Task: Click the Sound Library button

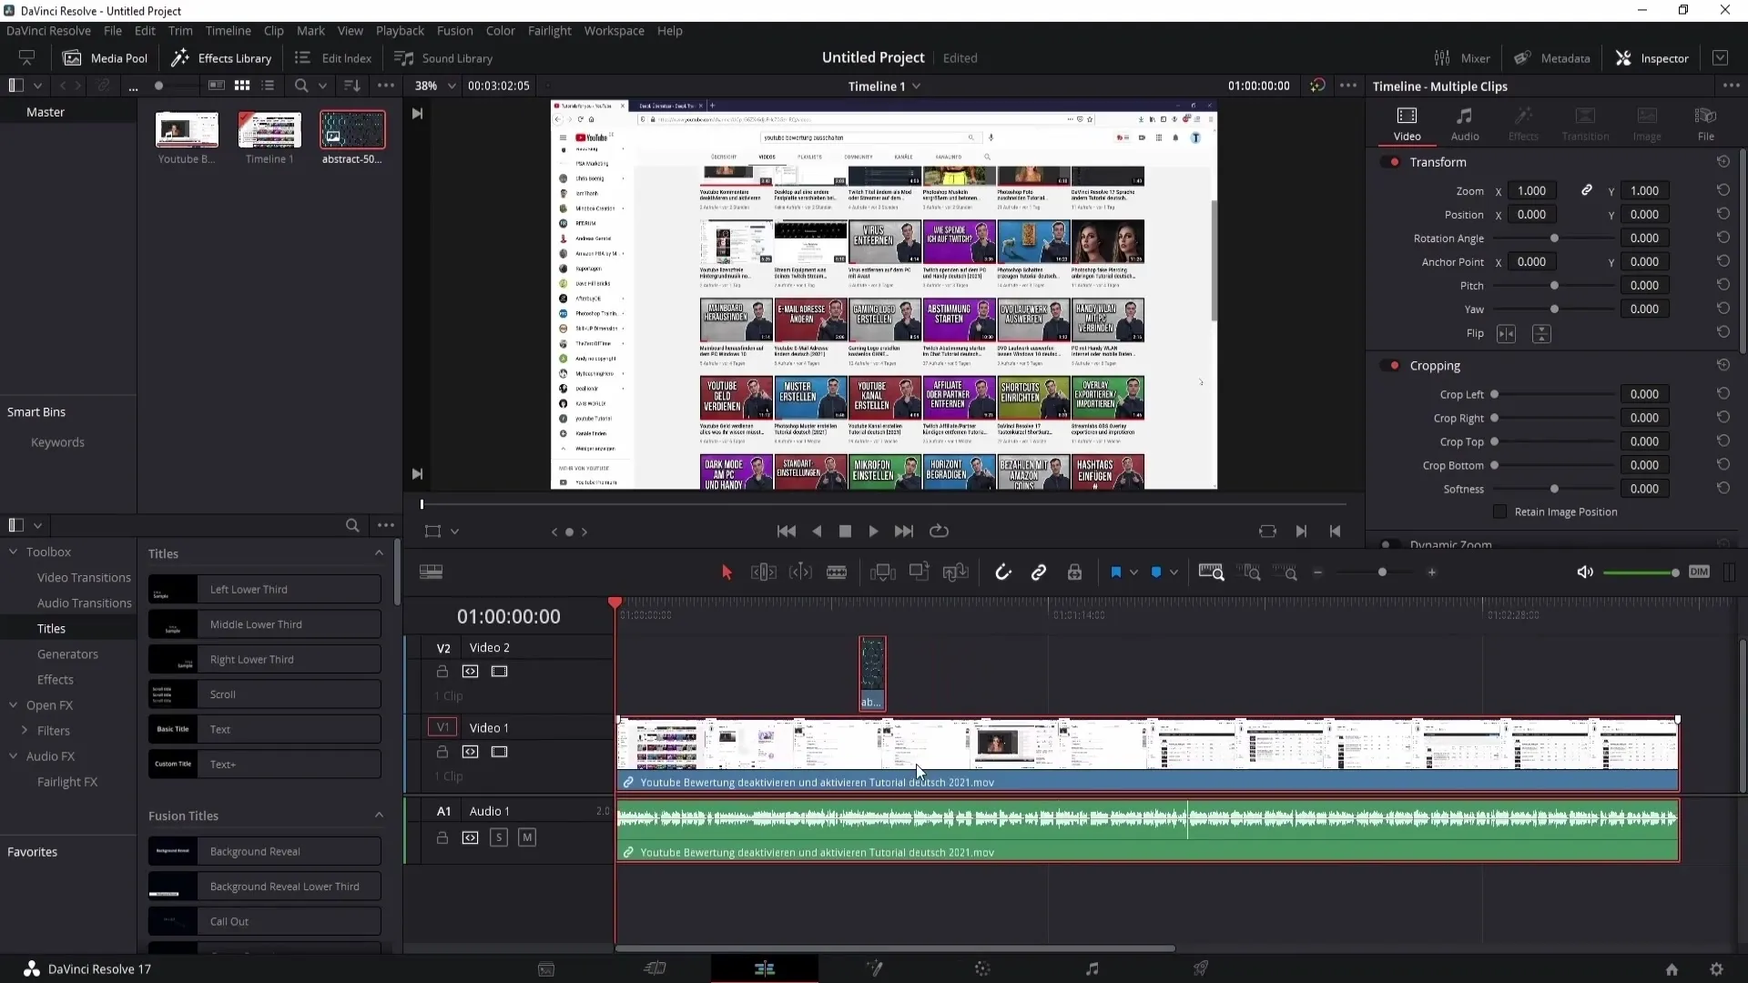Action: (x=444, y=56)
